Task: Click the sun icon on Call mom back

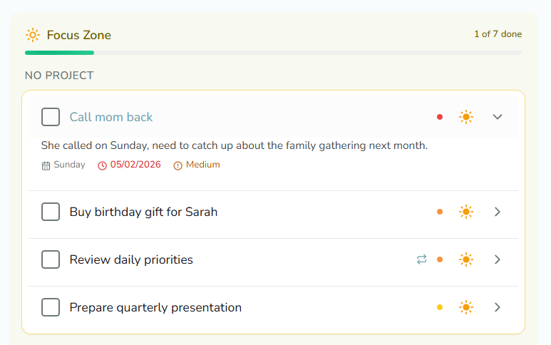Action: pyautogui.click(x=466, y=117)
